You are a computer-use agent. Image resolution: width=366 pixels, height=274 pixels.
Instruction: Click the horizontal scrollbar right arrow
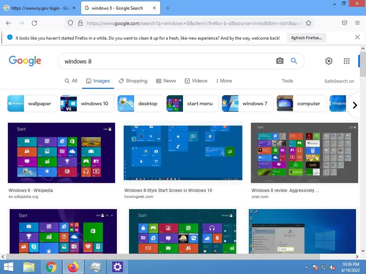click(357, 257)
